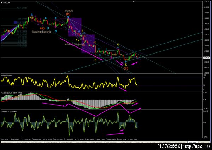Select the yellow wave label 3
Image resolution: width=212 pixels, height=150 pixels.
point(95,60)
